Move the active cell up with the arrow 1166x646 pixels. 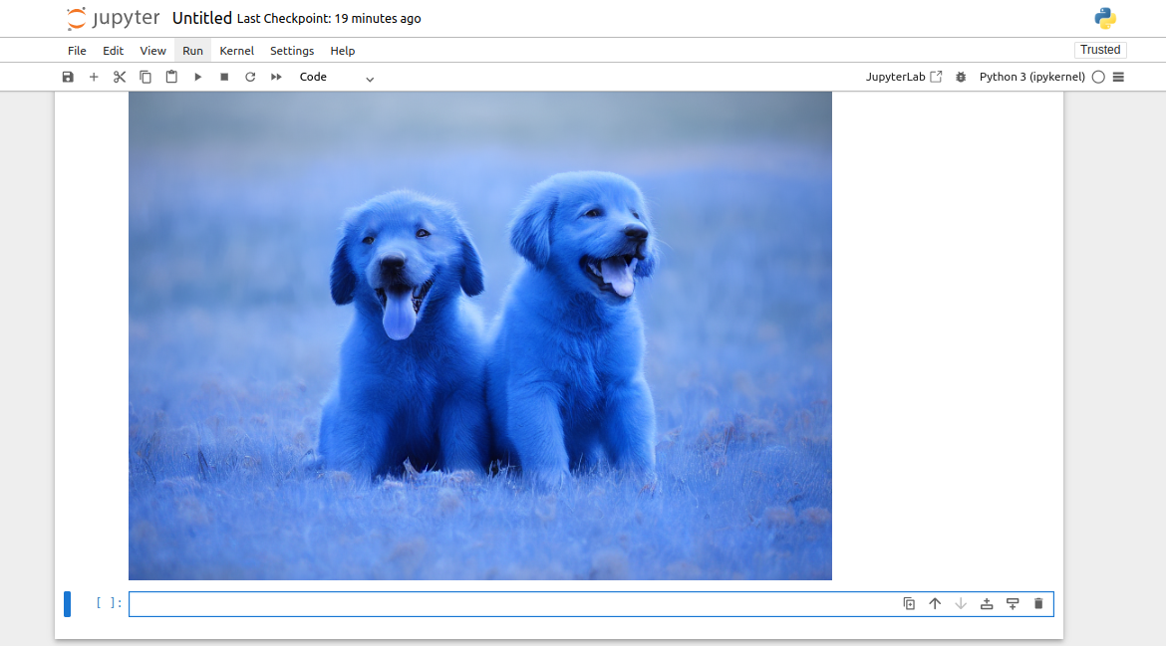pyautogui.click(x=935, y=603)
